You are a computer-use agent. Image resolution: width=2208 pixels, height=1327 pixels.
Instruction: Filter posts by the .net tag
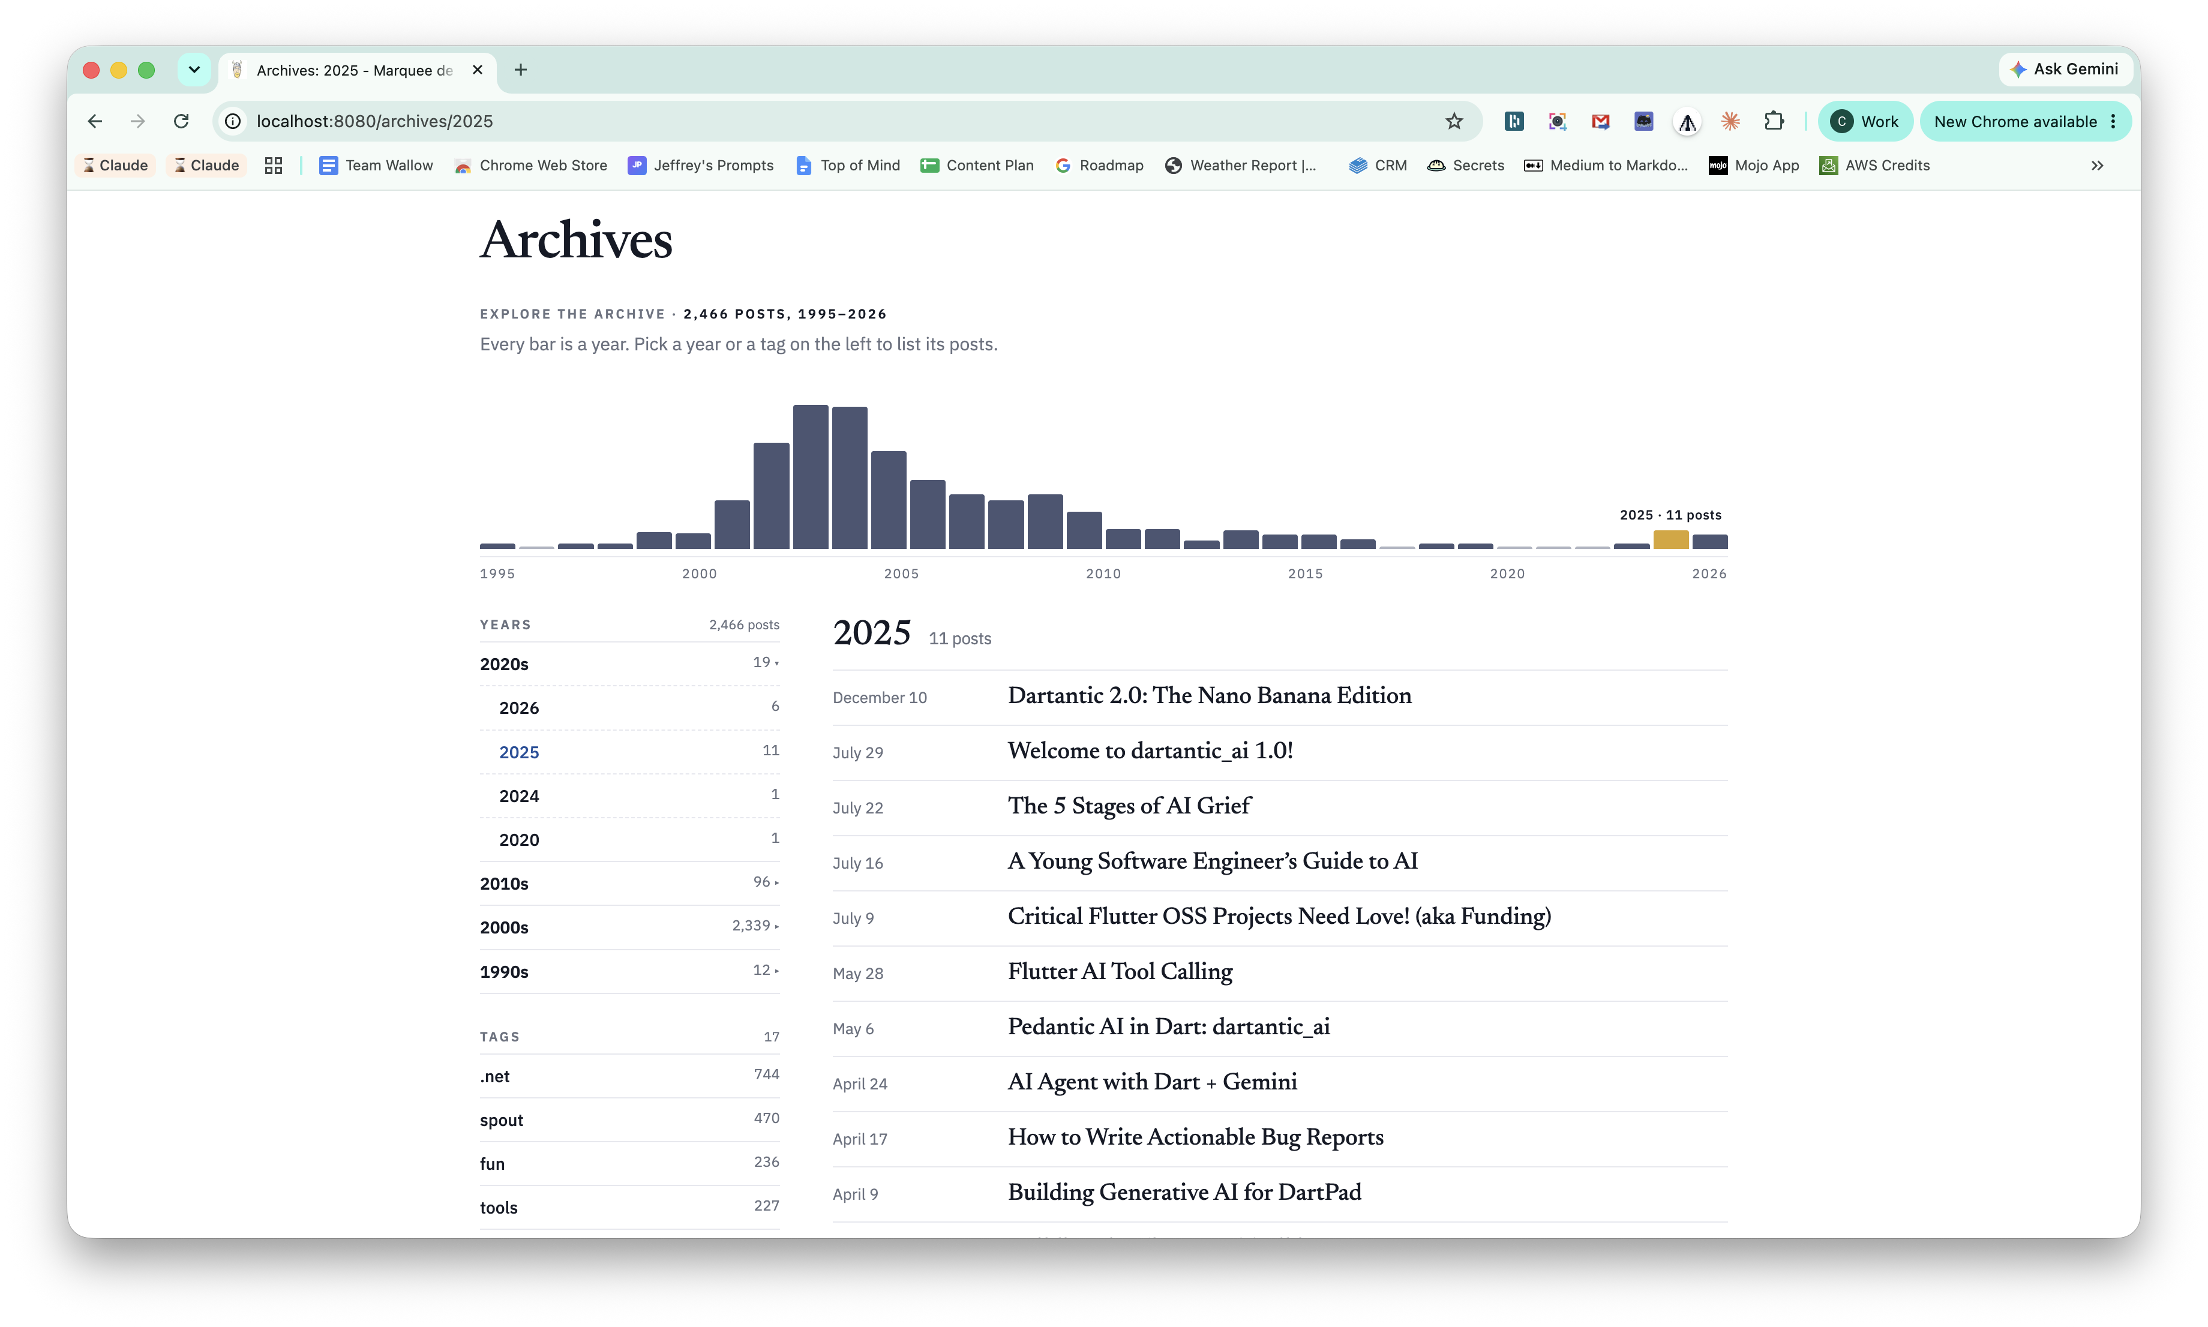(629, 1076)
